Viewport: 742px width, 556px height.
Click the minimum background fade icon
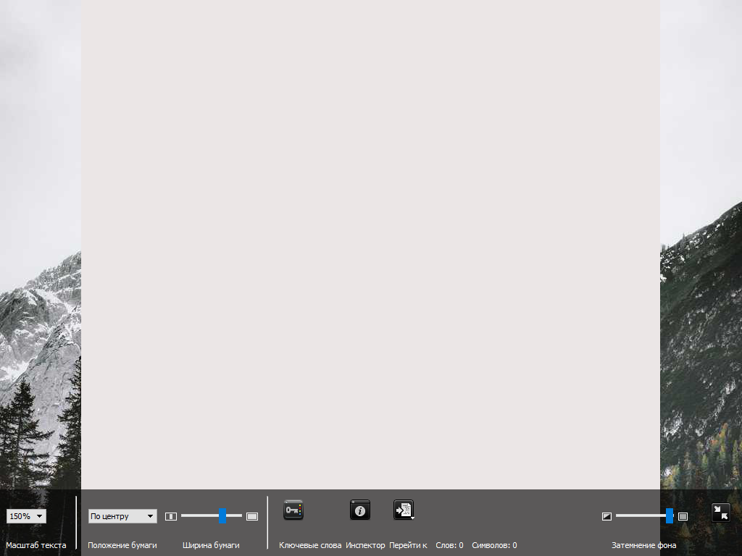(607, 516)
